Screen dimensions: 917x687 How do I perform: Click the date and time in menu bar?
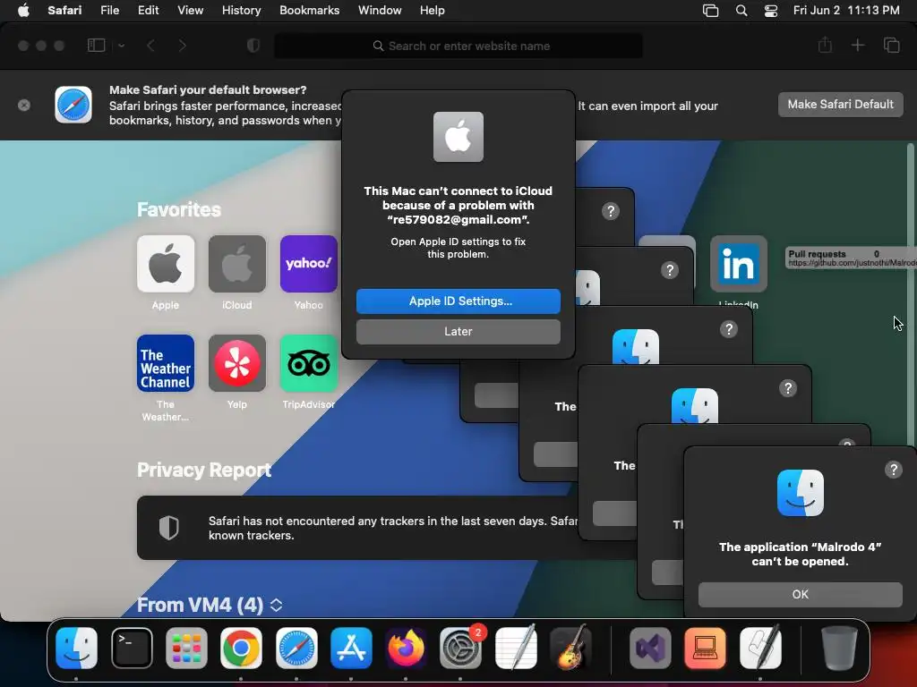(x=846, y=11)
